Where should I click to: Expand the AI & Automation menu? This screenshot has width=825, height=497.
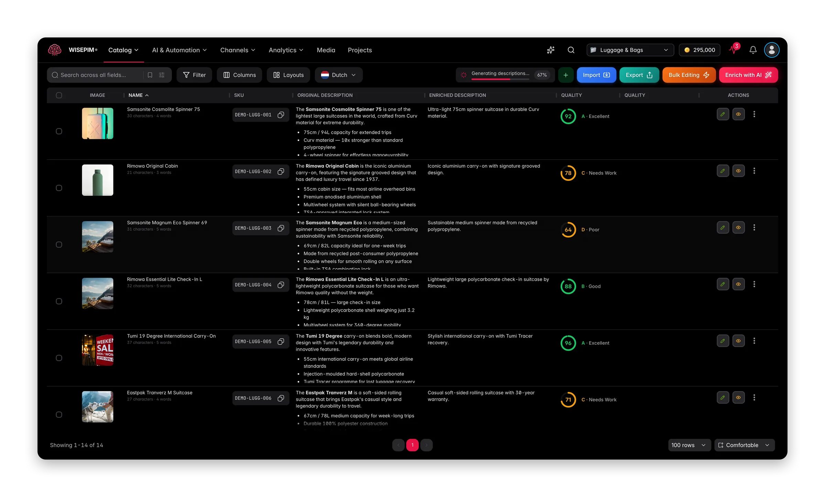pos(179,50)
